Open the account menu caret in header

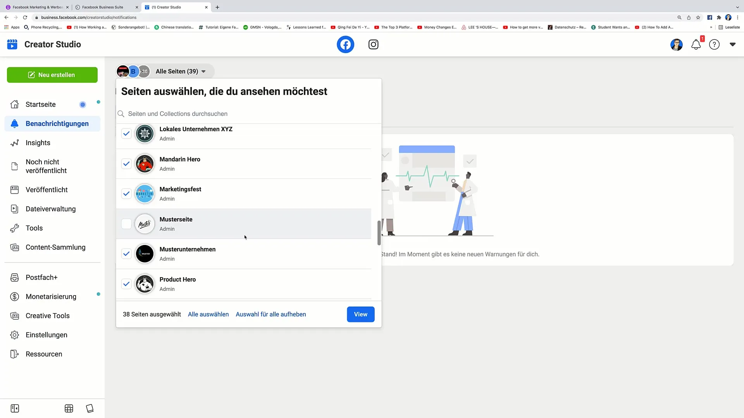pyautogui.click(x=732, y=45)
